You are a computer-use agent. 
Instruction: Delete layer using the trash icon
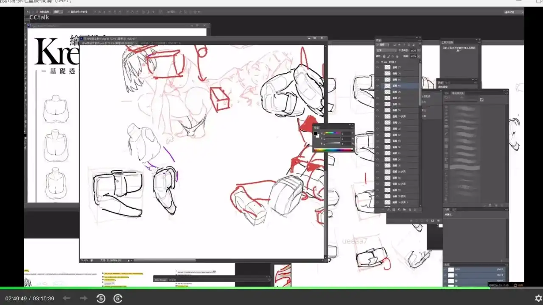tap(414, 210)
